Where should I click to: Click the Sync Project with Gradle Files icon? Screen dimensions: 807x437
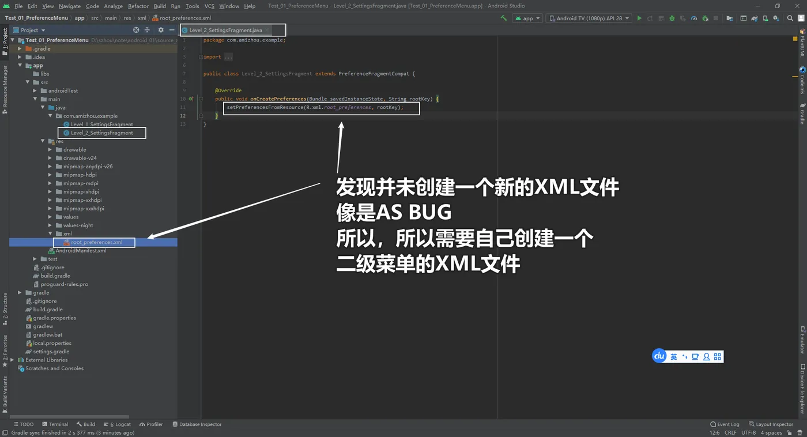point(754,18)
